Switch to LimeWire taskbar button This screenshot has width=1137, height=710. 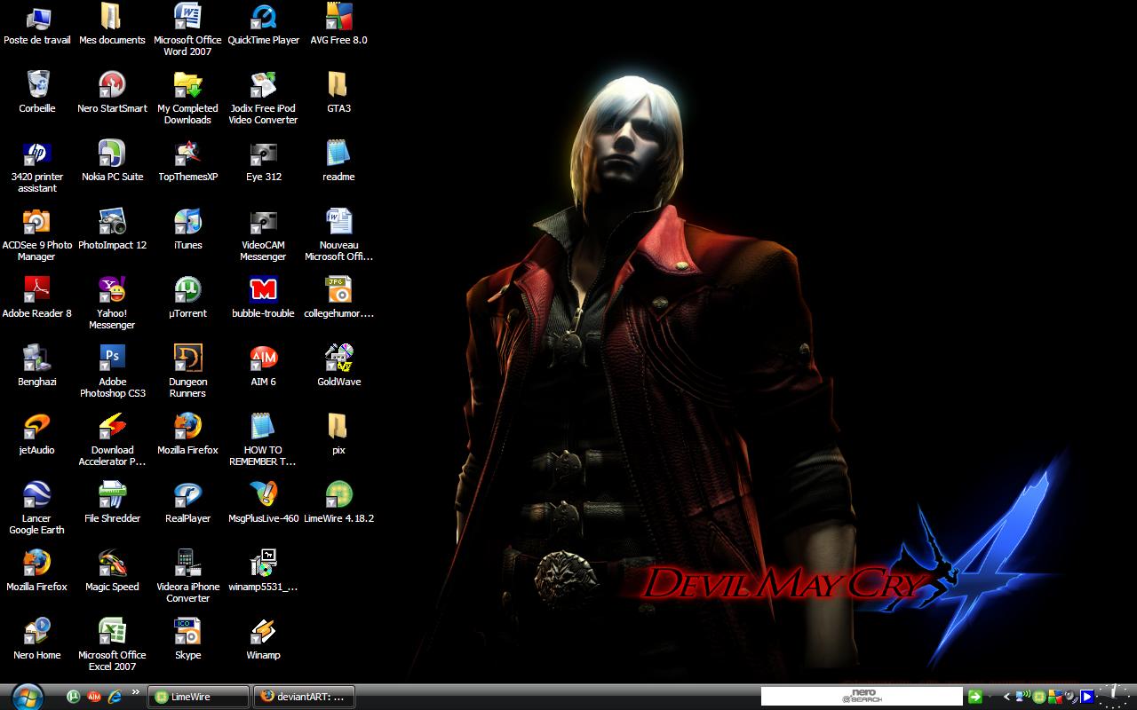coord(198,697)
